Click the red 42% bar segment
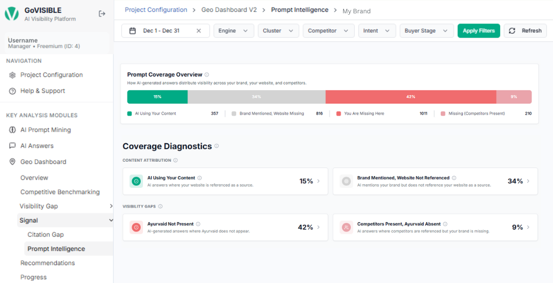 (411, 97)
